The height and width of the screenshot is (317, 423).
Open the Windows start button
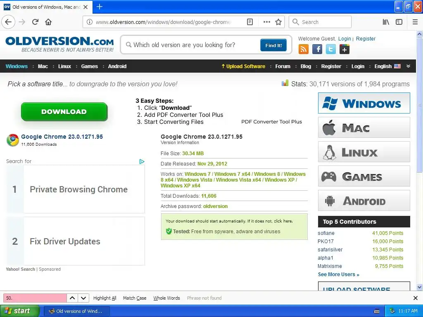[x=19, y=311]
